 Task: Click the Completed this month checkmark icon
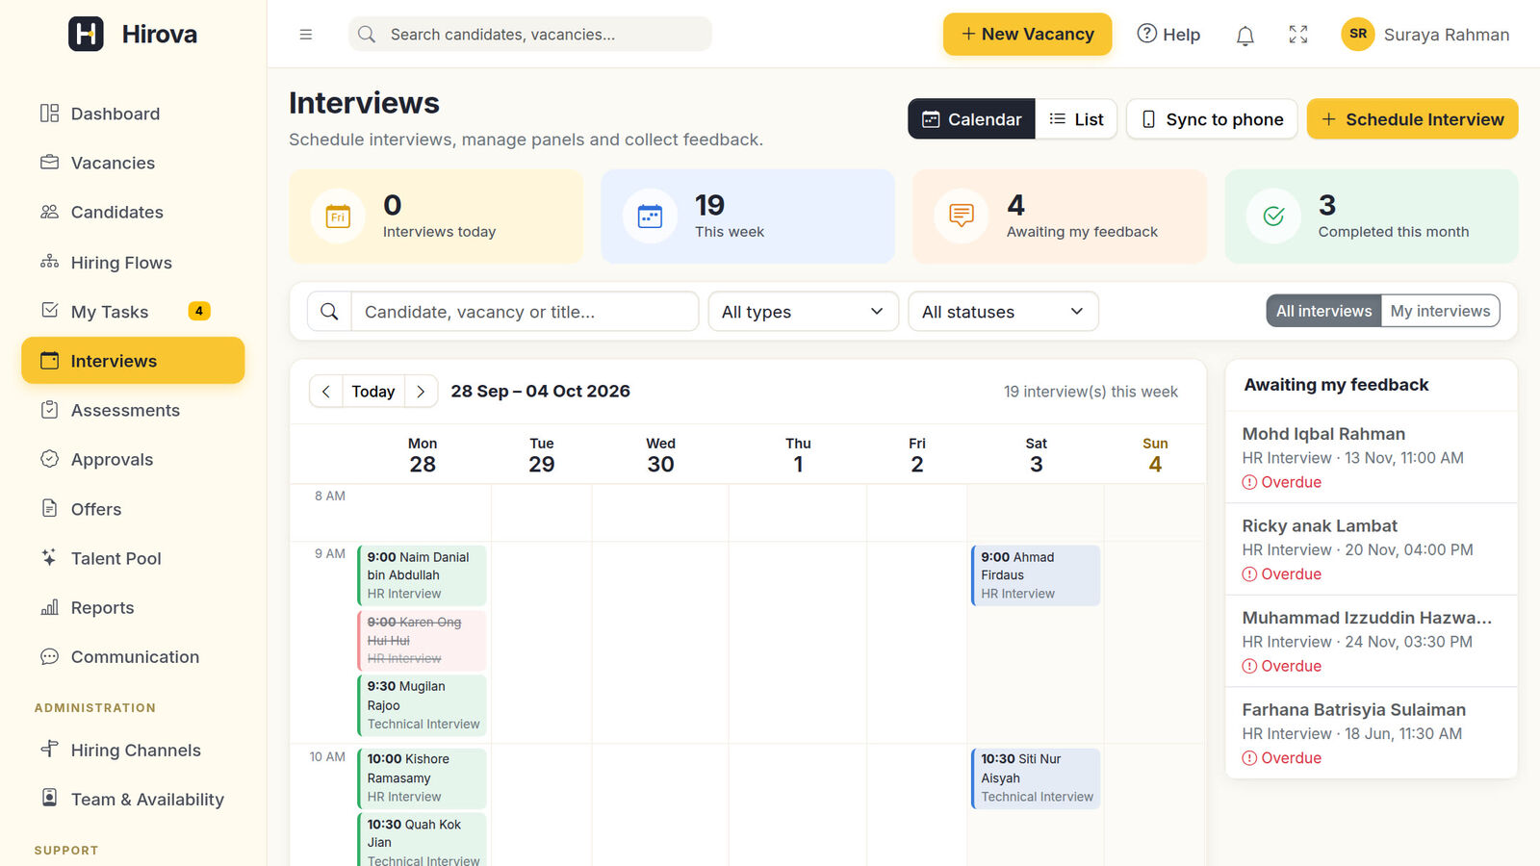(x=1273, y=216)
